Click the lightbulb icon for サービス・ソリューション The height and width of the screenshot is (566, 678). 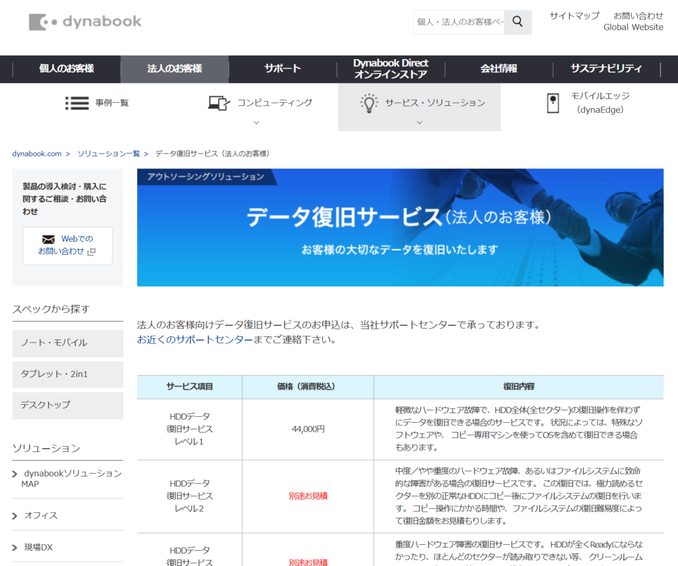(x=368, y=103)
